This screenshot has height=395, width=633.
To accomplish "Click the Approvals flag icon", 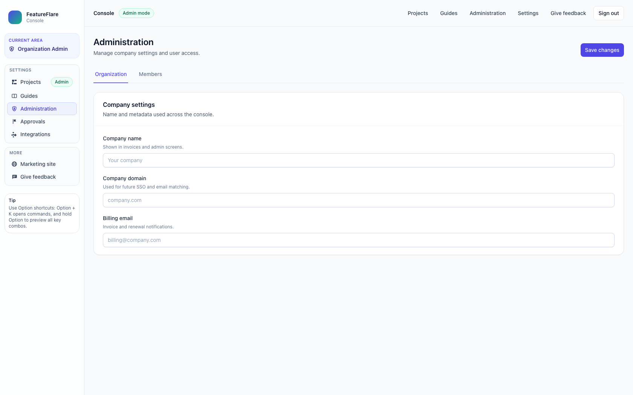I will (x=14, y=122).
